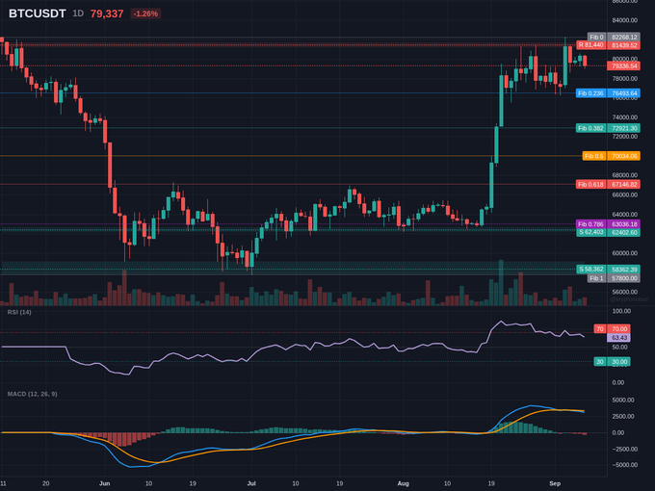Click the 81439.52 resistance price tag
Viewport: 655px width, 491px height.
point(623,45)
